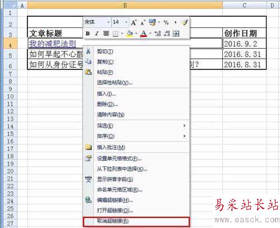280x228 pixels.
Task: Select 从下拉列表中选择(K)... entry
Action: click(x=136, y=169)
